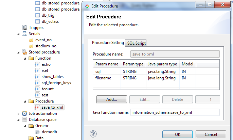Click the Serials hourglass icon
The height and width of the screenshot is (140, 233).
24,34
